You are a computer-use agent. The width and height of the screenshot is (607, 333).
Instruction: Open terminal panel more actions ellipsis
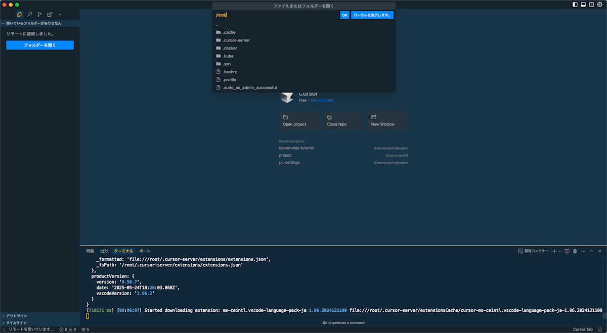tap(583, 251)
